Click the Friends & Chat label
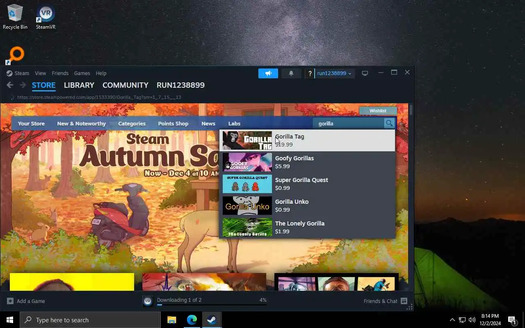Screen dimensions: 525x328 380,301
